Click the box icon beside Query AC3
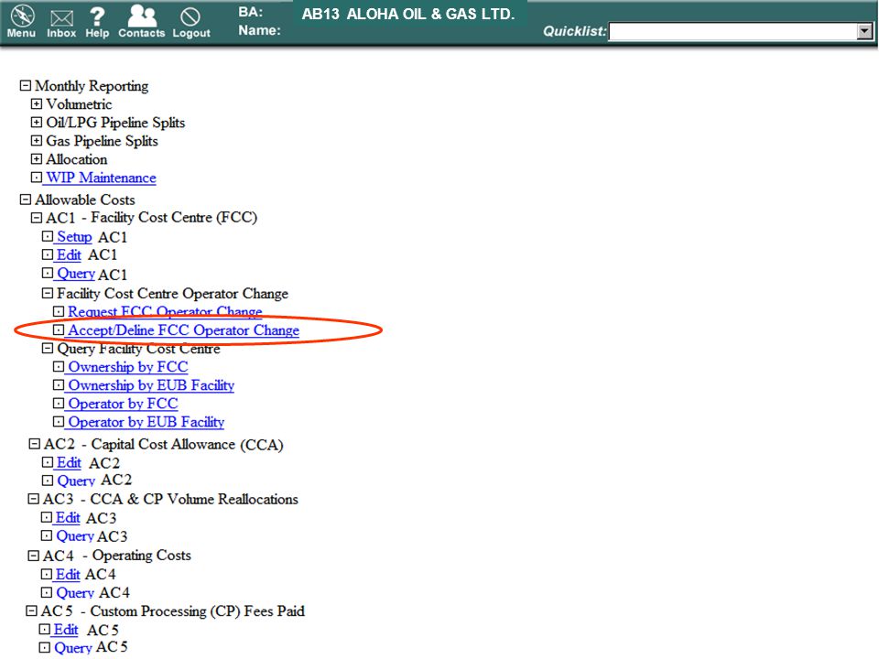 coord(47,536)
